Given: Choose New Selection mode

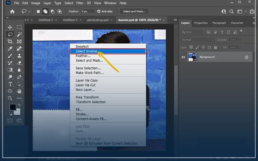Looking at the screenshot, I should [x=38, y=12].
